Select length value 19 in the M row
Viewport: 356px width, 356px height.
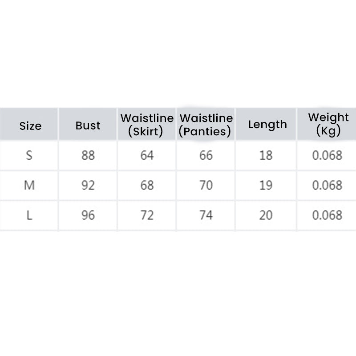coord(266,185)
